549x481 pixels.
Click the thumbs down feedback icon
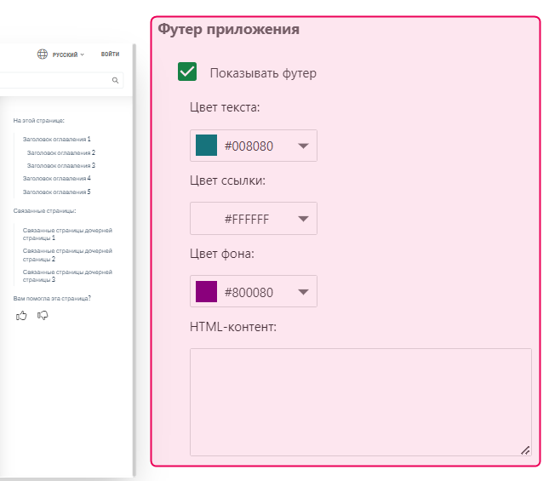43,316
